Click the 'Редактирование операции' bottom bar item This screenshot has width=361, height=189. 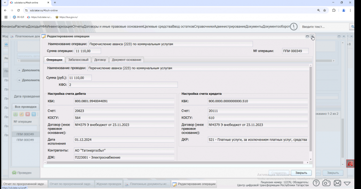194,184
